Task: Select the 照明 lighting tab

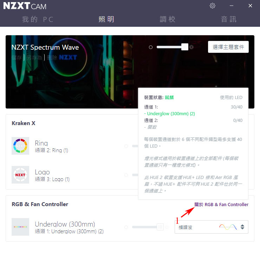Action: (106, 19)
